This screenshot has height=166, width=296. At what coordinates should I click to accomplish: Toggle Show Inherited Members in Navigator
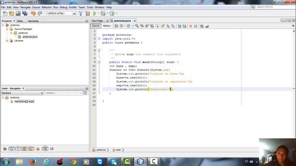click(5, 149)
